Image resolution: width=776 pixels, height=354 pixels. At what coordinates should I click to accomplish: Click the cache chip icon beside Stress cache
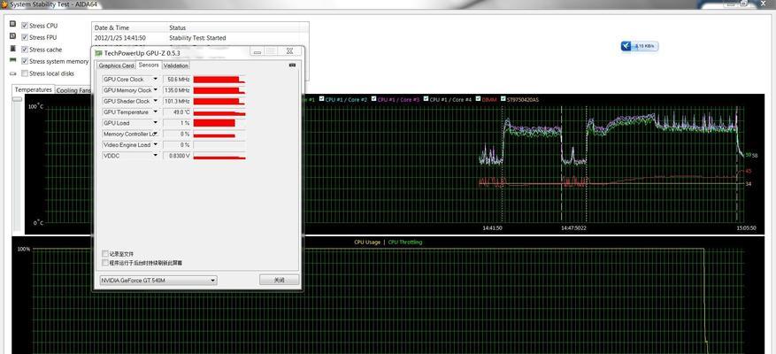[12, 49]
